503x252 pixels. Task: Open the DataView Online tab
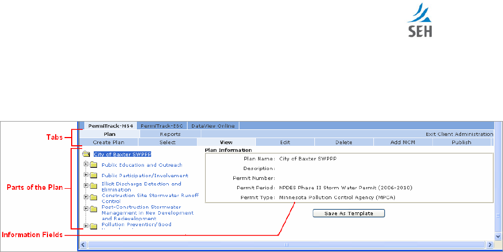click(x=213, y=126)
